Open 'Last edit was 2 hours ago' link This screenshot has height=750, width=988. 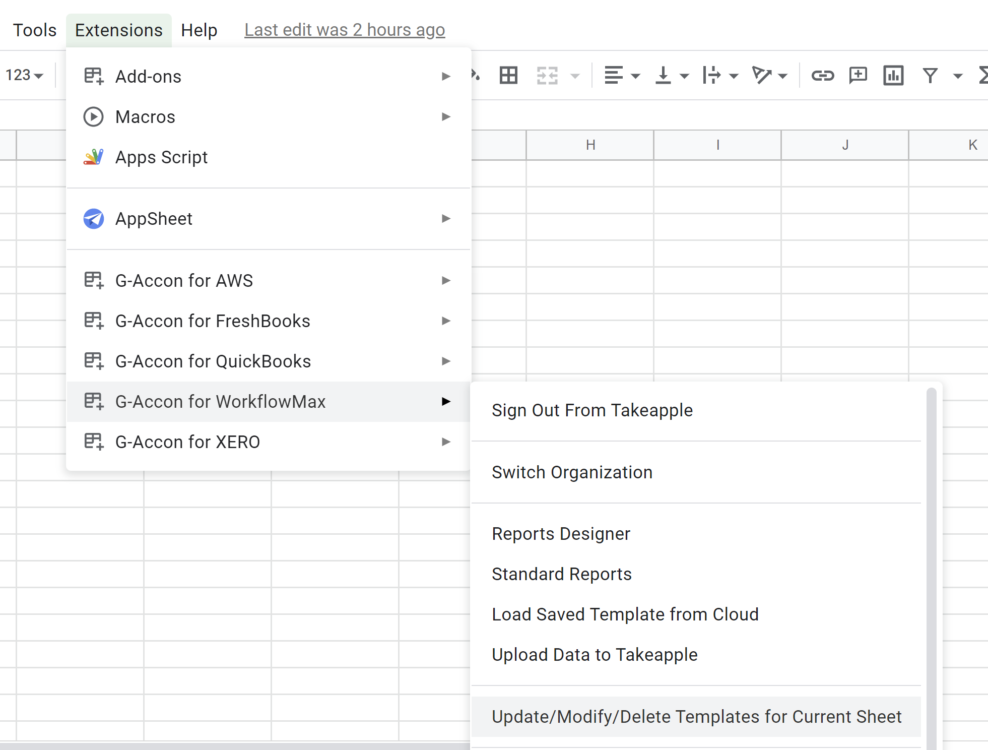345,30
